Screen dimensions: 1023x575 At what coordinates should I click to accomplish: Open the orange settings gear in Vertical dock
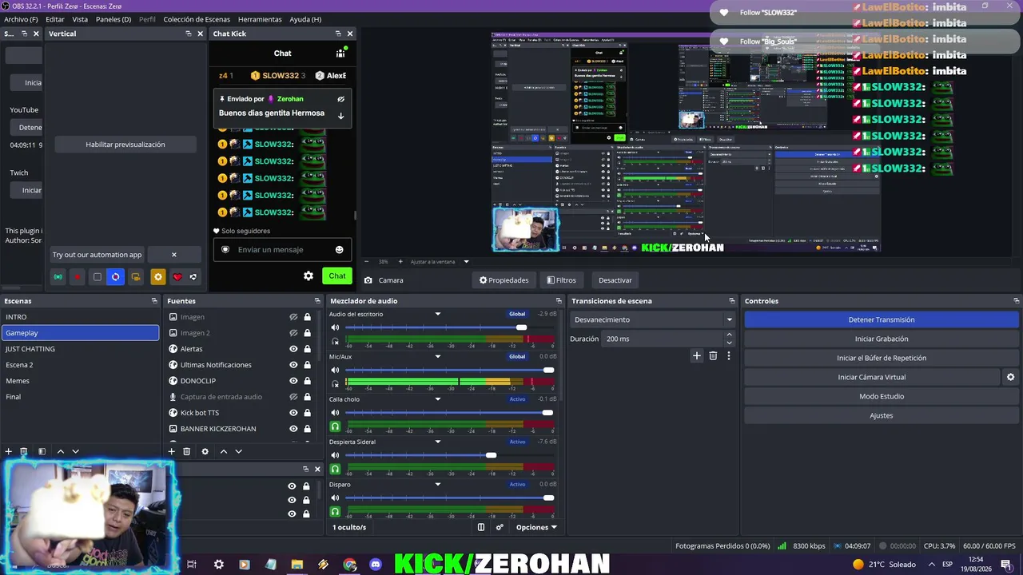[157, 277]
